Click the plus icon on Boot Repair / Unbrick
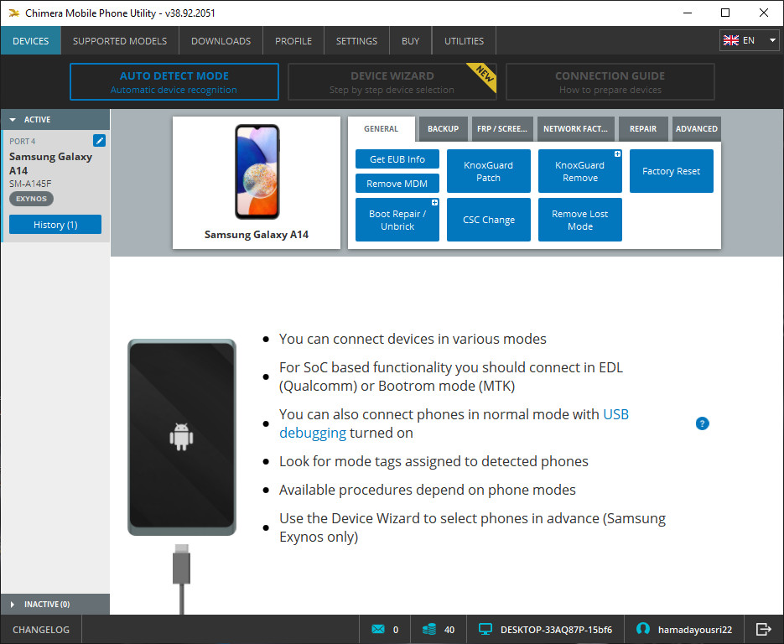Screen dimensions: 784x644 (434, 202)
